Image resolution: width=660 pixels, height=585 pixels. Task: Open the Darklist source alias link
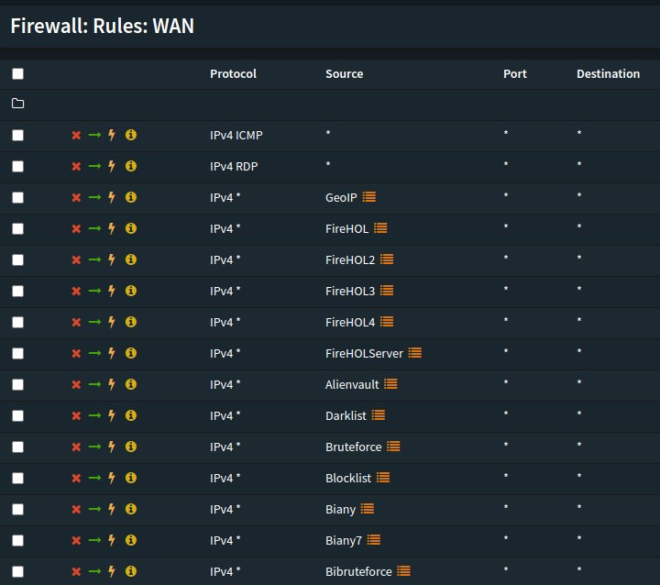346,416
